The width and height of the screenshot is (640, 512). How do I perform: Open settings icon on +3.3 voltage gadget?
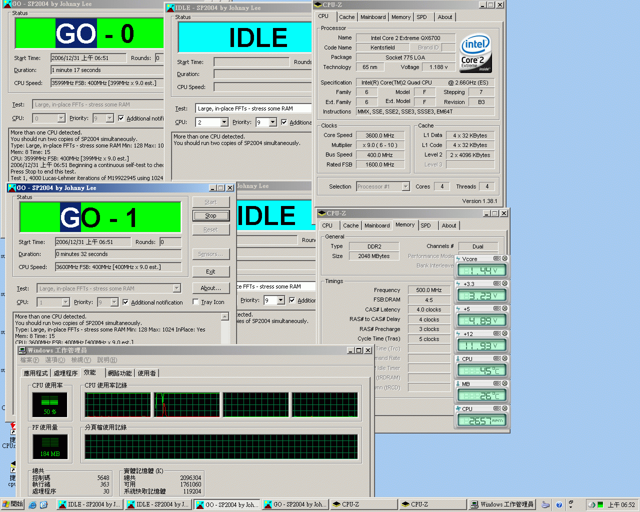click(497, 283)
